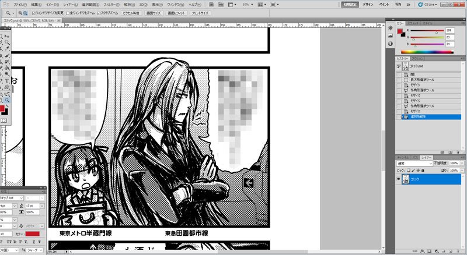
Task: Open the collapsed Info panel icon
Action: [x=390, y=44]
